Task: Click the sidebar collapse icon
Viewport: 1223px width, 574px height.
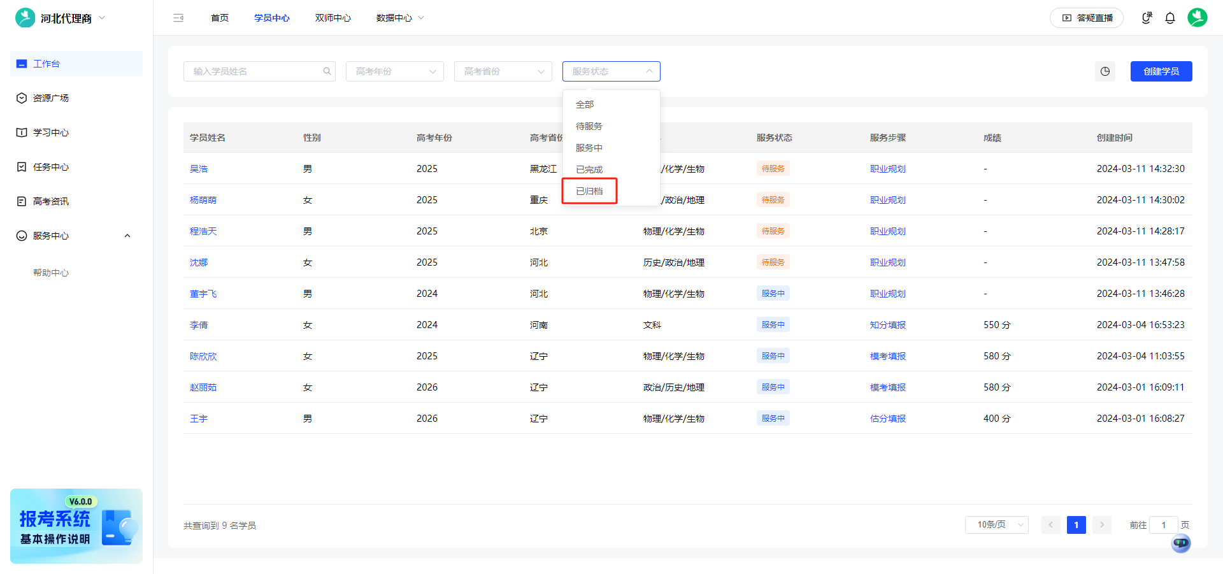Action: tap(178, 18)
